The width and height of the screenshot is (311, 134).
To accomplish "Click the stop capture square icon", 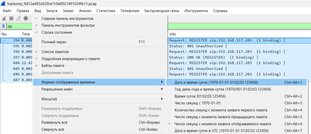I will (x=11, y=19).
